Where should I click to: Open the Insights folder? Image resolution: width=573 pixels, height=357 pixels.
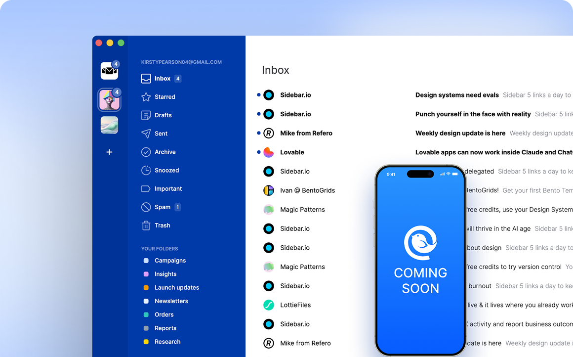coord(165,274)
